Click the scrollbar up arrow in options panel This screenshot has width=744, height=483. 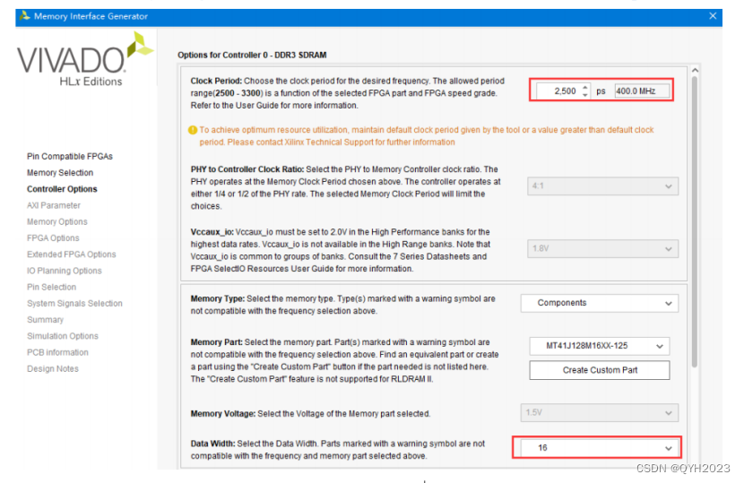[695, 70]
